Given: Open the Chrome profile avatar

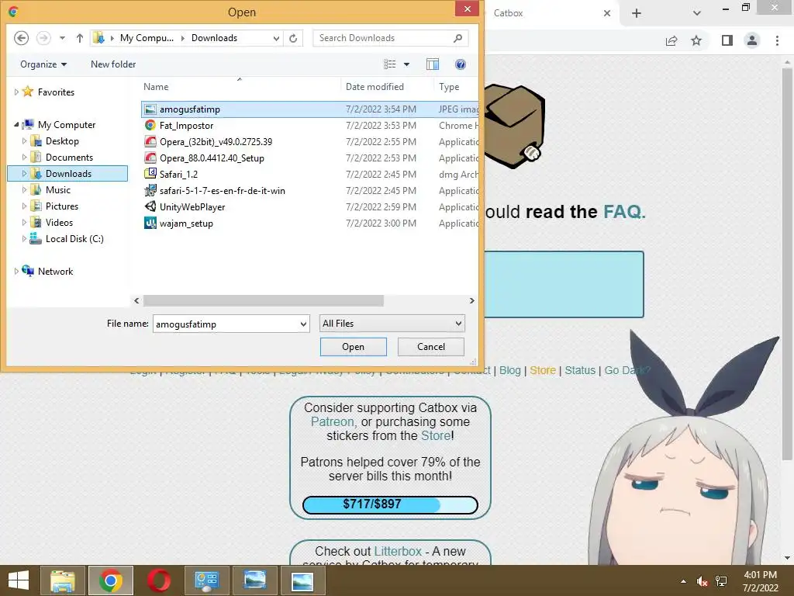Looking at the screenshot, I should point(752,40).
